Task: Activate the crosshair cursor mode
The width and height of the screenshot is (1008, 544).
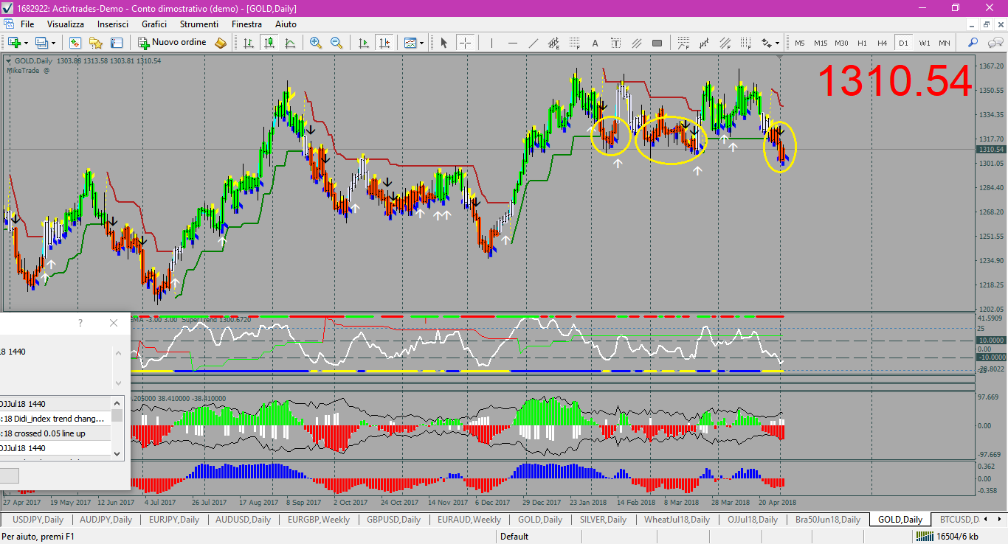Action: [x=465, y=43]
